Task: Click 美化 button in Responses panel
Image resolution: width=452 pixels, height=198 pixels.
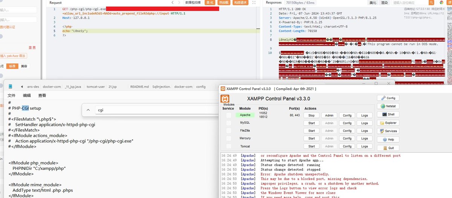Action: [373, 3]
